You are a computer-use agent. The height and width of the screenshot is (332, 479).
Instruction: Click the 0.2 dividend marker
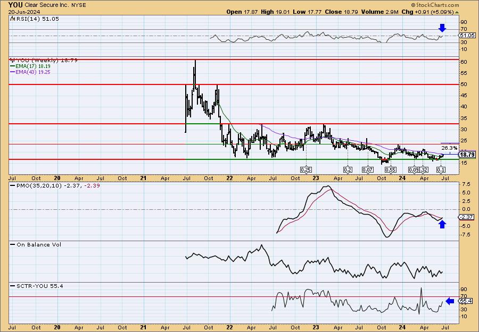tap(348, 170)
